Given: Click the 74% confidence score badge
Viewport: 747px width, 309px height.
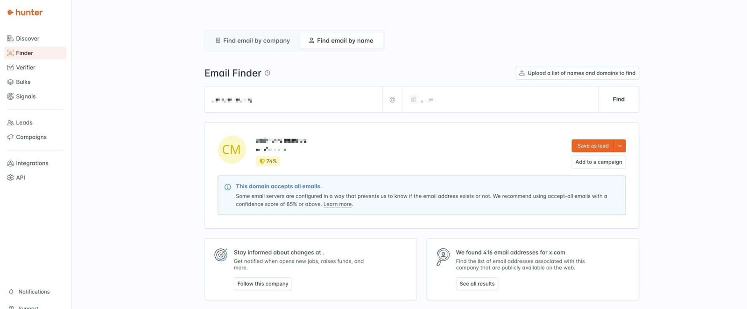Looking at the screenshot, I should pos(268,160).
